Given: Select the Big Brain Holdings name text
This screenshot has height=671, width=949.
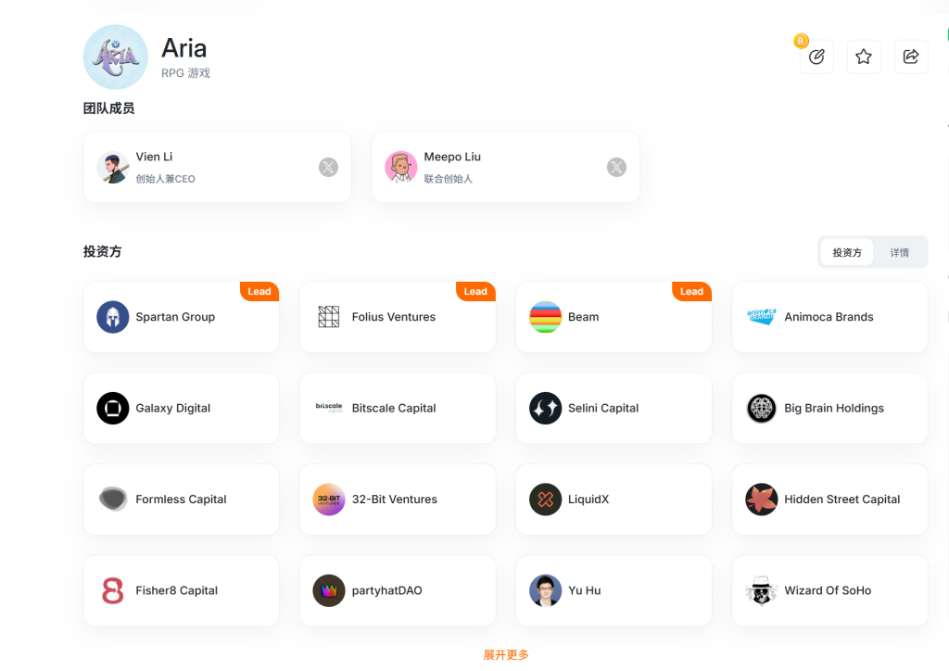Looking at the screenshot, I should click(834, 409).
